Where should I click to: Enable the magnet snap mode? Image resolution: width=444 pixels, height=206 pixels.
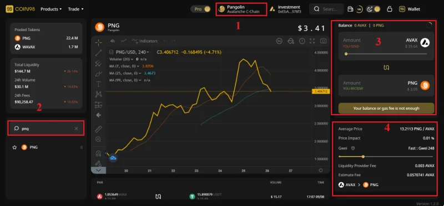click(99, 153)
